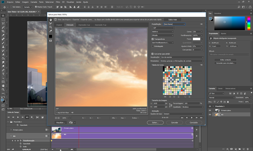Click the hue spectrum slider in Cor panel
253x151 pixels.
point(249,23)
